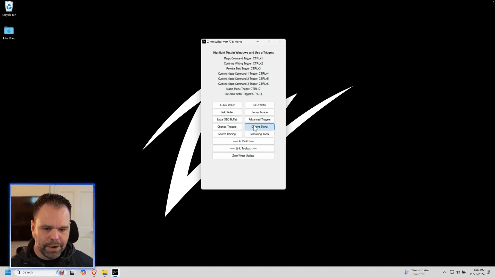495x278 pixels.
Task: Click 'Temps to rise' weather text
Action: pos(420,270)
